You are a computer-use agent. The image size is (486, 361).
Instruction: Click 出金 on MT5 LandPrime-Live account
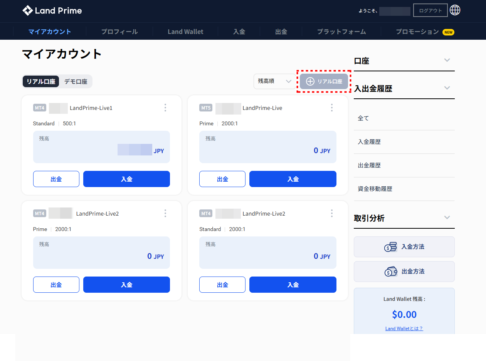pos(222,179)
